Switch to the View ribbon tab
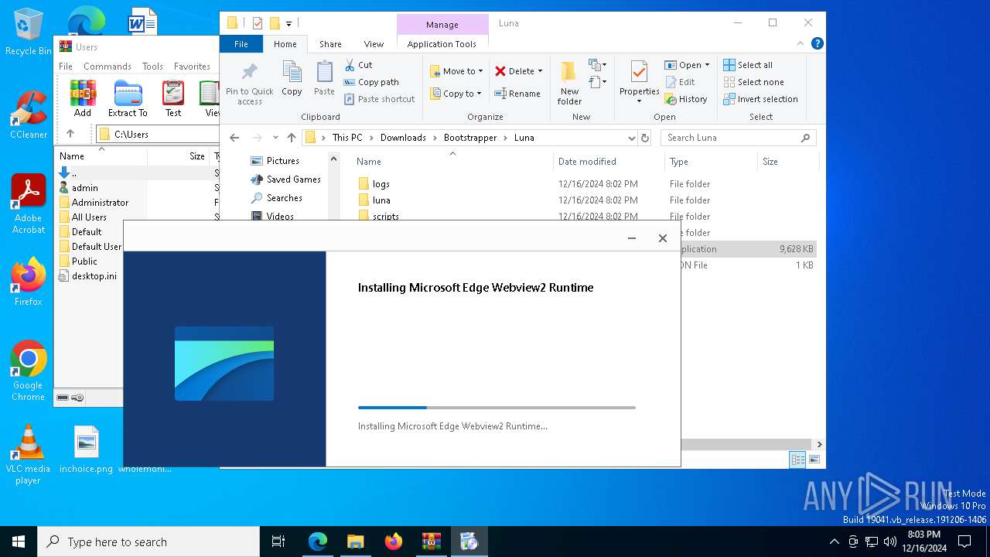Image resolution: width=990 pixels, height=557 pixels. pyautogui.click(x=374, y=44)
